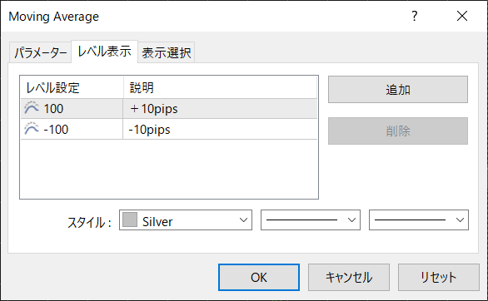Image resolution: width=488 pixels, height=301 pixels.
Task: Switch to the パラメーター tab
Action: tap(41, 52)
